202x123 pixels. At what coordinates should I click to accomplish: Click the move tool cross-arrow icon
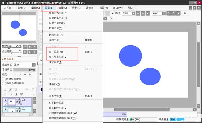[41, 60]
